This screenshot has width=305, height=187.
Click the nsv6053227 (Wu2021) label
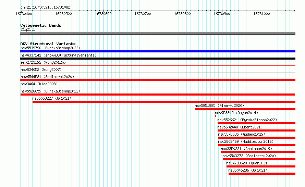[x=52, y=98]
